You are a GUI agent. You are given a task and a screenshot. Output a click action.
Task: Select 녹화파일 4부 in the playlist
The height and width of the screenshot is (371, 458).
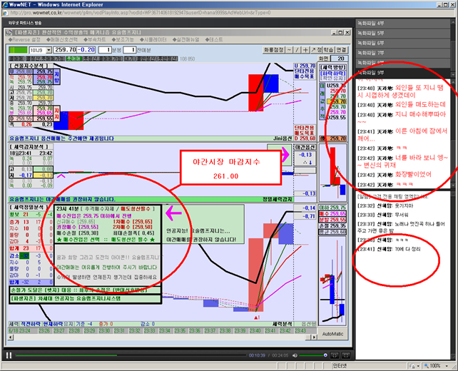click(x=402, y=23)
